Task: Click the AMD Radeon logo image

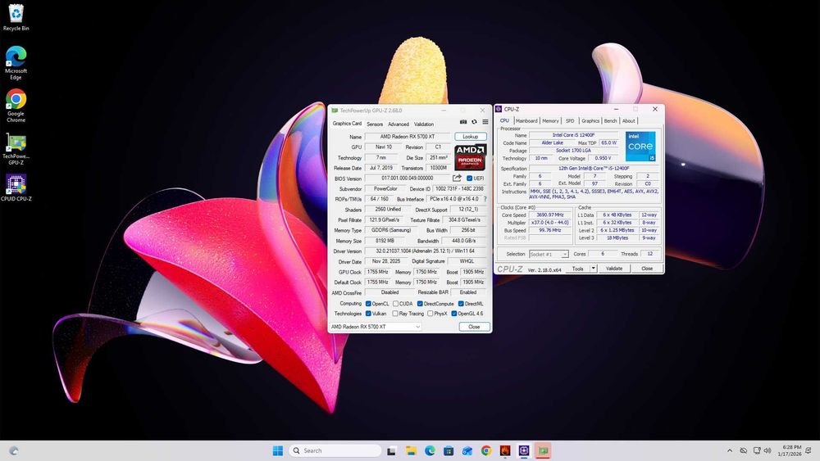Action: pos(470,157)
